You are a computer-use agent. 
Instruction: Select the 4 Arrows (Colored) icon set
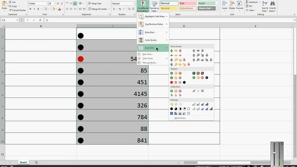178,60
